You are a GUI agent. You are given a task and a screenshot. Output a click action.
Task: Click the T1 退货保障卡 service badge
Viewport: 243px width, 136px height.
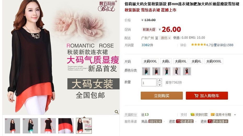tap(218, 121)
